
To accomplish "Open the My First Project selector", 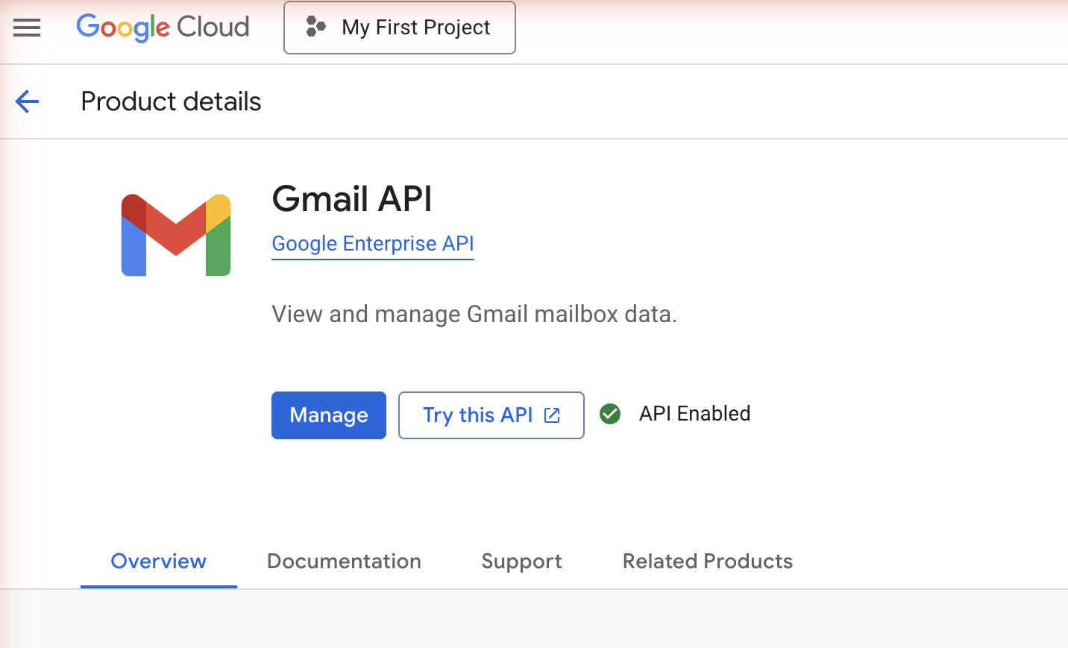I will click(x=400, y=28).
